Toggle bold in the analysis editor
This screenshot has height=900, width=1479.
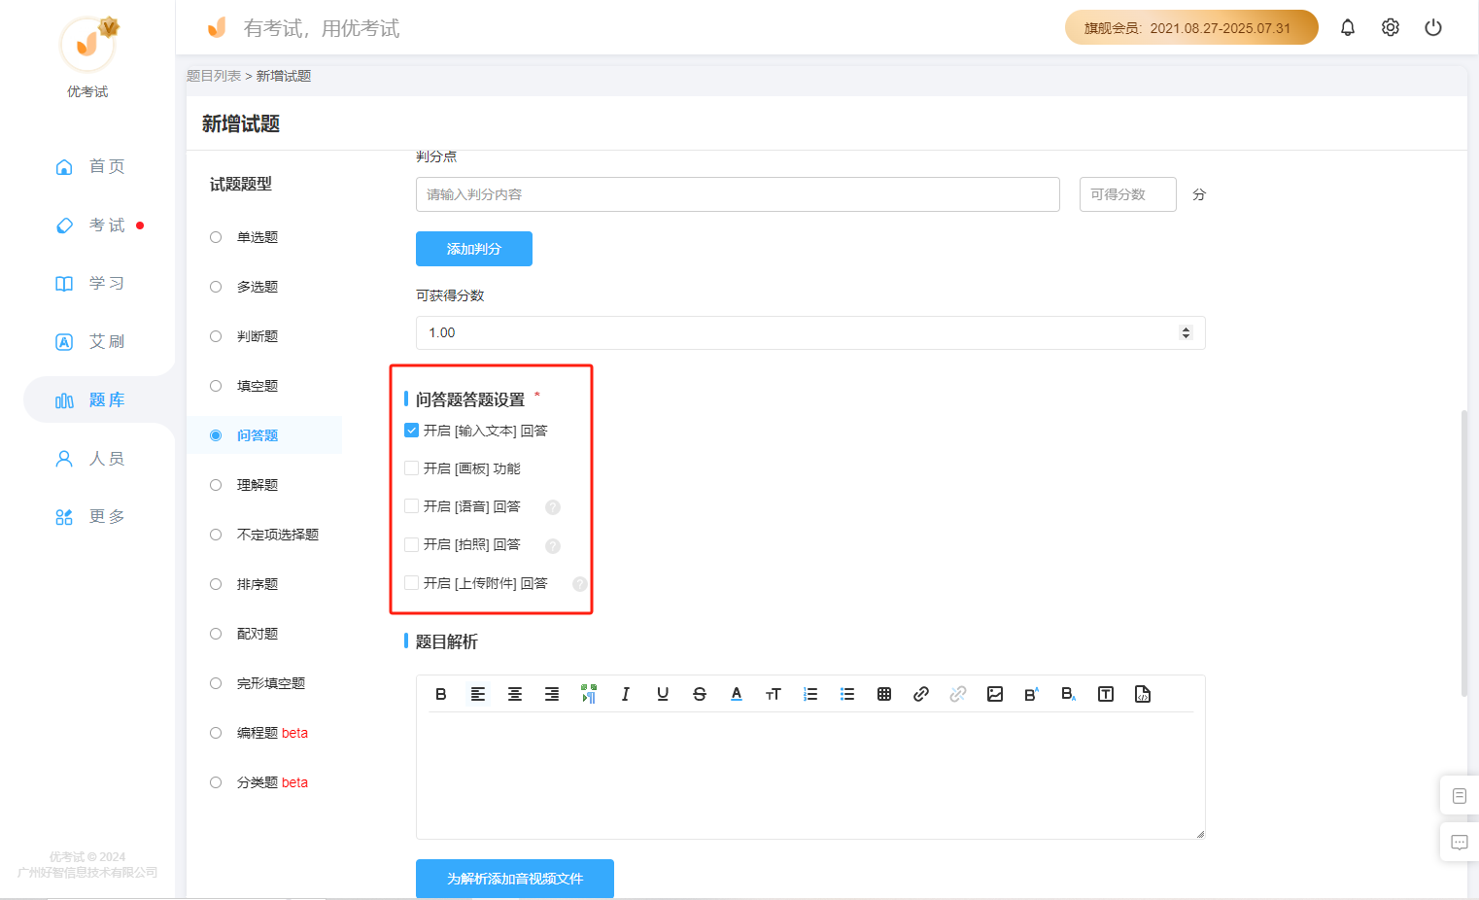coord(441,694)
